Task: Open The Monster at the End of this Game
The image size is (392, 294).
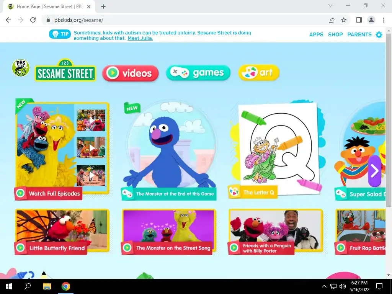Action: click(x=169, y=150)
